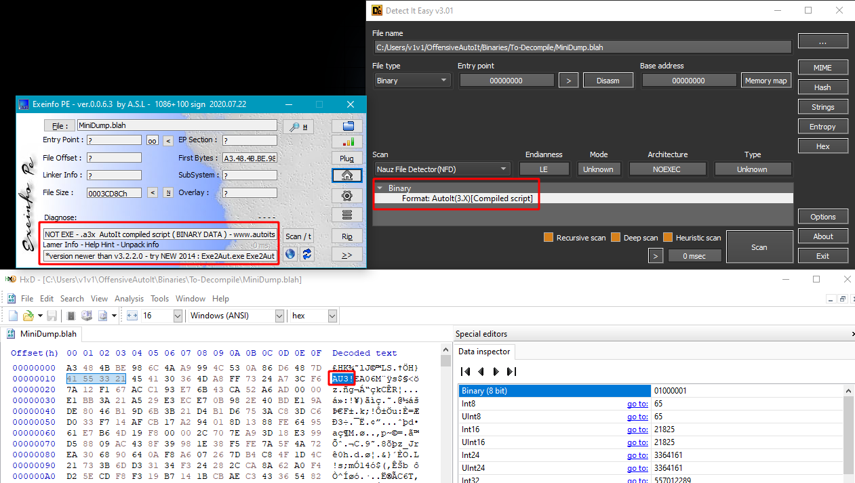Click the Hex button in Detect It Easy
This screenshot has height=483, width=855.
(x=823, y=146)
